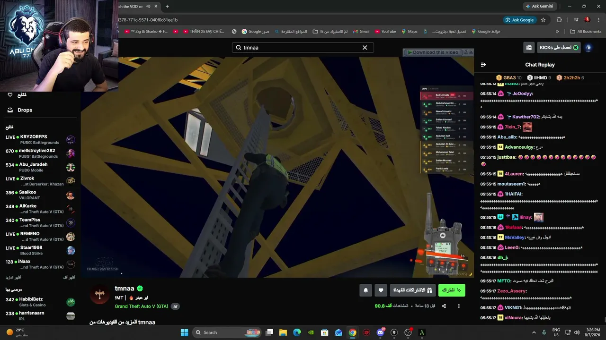Open the Google Images bookmark
This screenshot has height=340, width=606.
coord(255,32)
